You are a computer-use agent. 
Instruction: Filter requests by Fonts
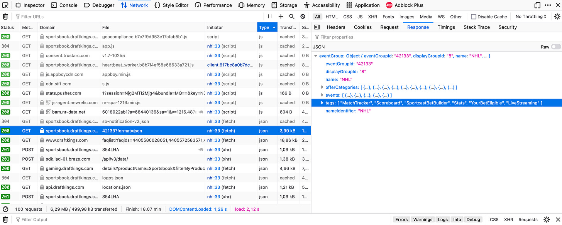coord(388,17)
